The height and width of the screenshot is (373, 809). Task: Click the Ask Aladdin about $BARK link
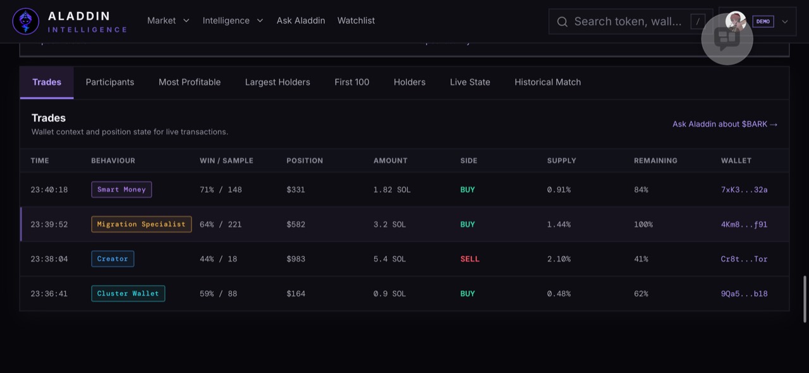[725, 124]
